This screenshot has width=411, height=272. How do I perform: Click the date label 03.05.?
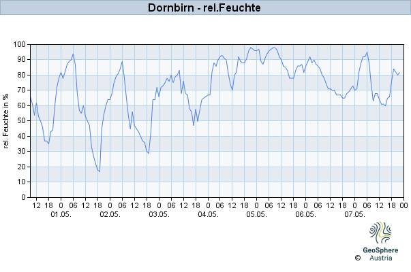(x=159, y=215)
